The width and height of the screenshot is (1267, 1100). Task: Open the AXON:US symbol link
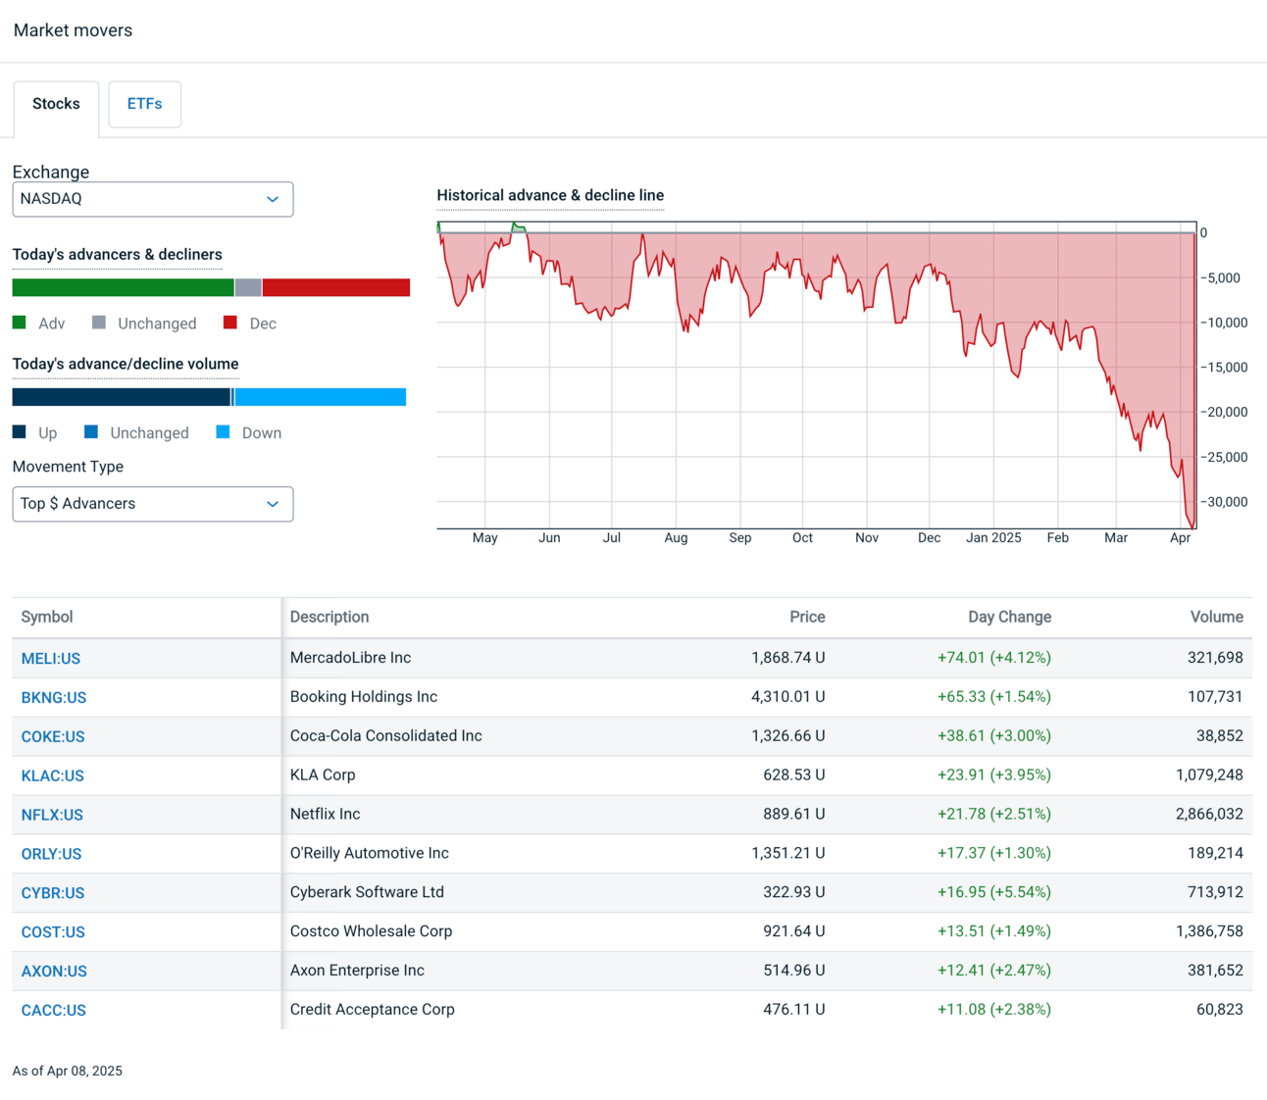[54, 972]
